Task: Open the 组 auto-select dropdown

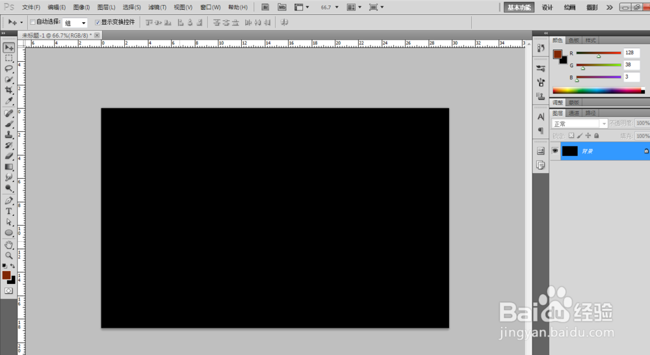Action: pyautogui.click(x=75, y=23)
